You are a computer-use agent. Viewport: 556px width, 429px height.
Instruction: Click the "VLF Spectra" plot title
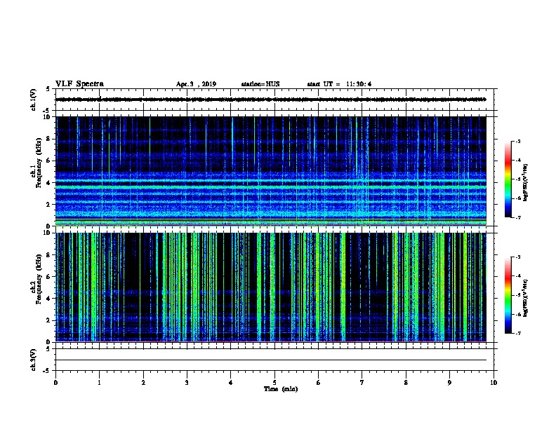click(79, 84)
